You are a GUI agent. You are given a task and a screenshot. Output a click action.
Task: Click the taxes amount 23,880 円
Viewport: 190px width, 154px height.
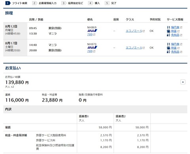tap(52, 100)
